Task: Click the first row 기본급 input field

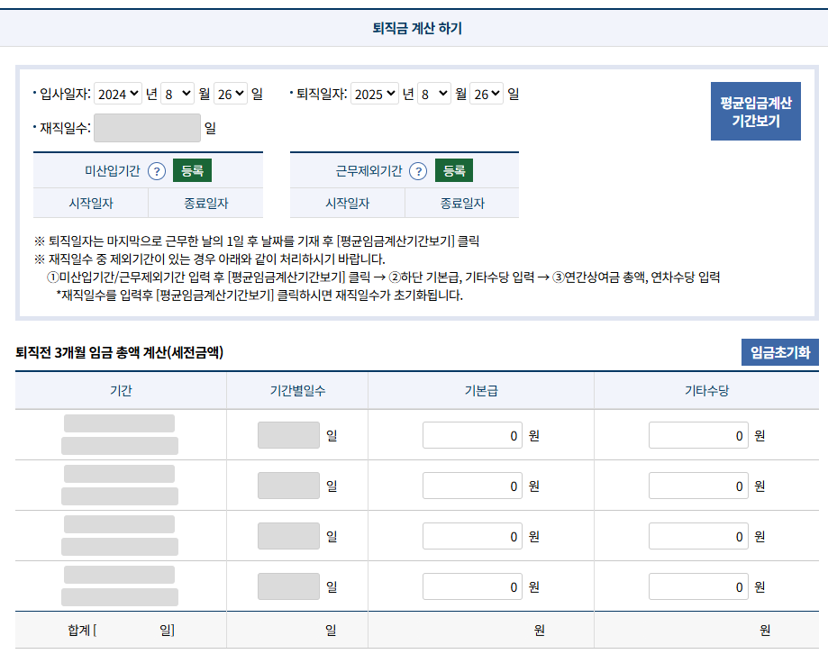Action: (x=473, y=434)
